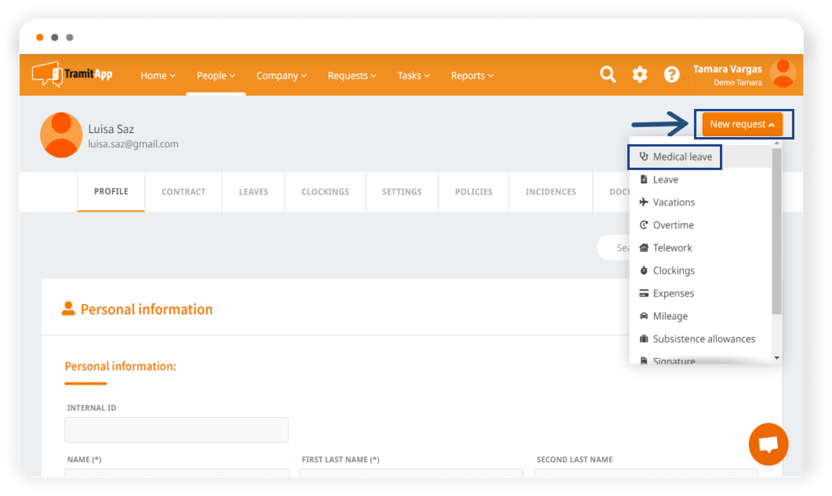Screen dimensions: 832x496
Task: Collapse the New request dropdown button
Action: click(742, 124)
